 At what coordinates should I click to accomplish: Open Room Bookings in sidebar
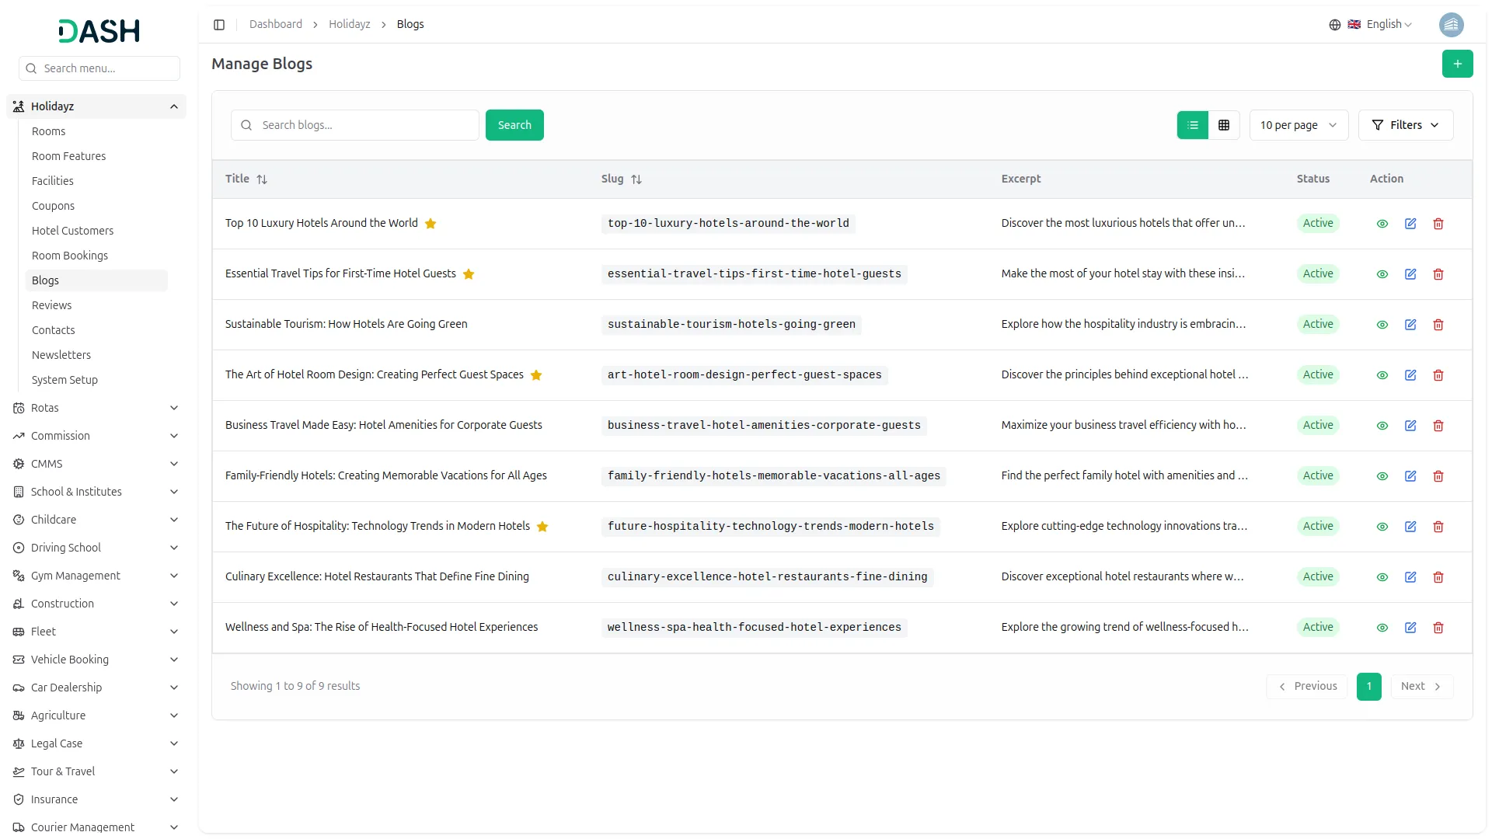(70, 256)
